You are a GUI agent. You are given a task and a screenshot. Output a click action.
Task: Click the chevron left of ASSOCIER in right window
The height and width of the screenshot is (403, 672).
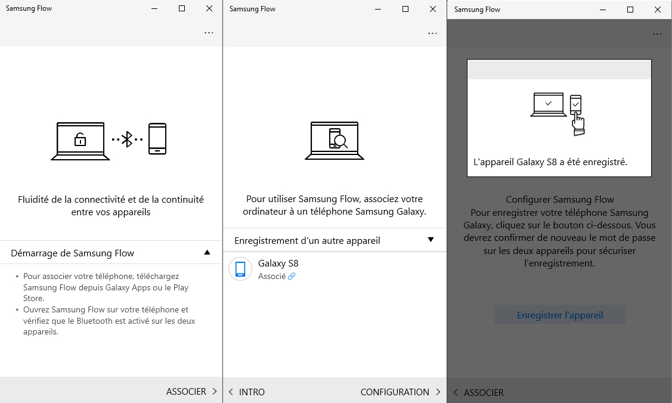456,393
